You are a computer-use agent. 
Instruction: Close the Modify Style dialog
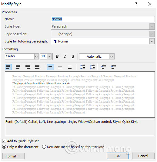[x=150, y=4]
